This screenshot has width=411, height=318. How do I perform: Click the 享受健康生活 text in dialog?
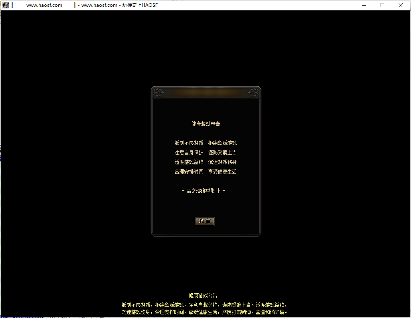tap(222, 172)
